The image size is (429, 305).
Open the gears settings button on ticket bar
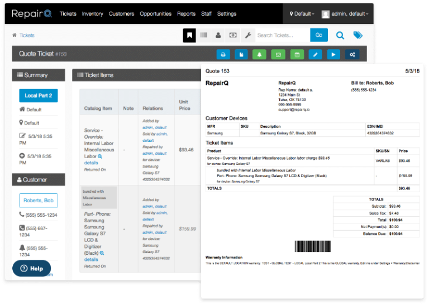point(352,54)
